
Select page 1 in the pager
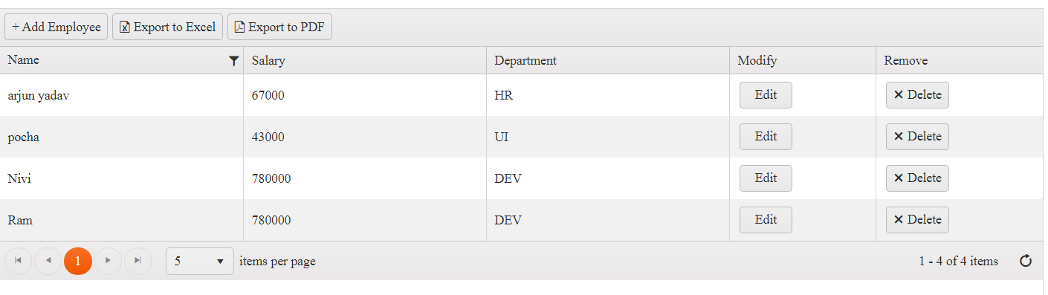point(78,261)
